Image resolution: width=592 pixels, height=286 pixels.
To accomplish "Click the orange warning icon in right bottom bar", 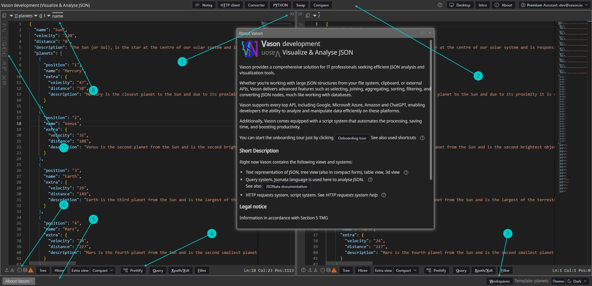I will pyautogui.click(x=334, y=270).
